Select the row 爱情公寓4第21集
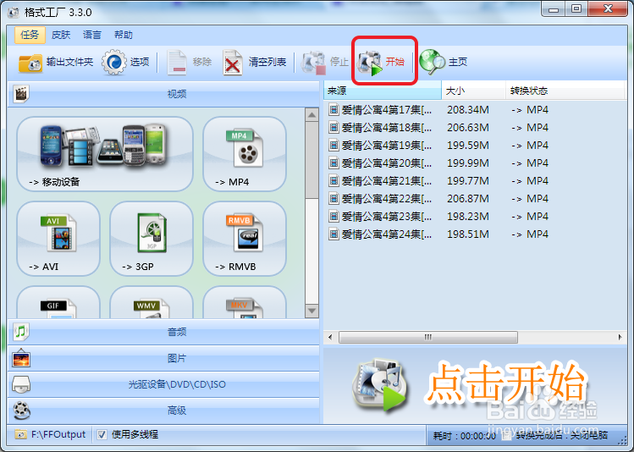Screen dimensions: 634x452 coord(476,181)
